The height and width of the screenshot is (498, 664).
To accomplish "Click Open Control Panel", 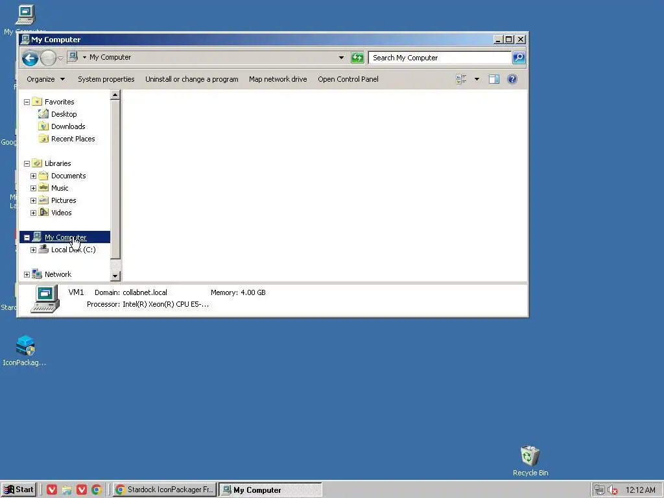I will (x=348, y=79).
